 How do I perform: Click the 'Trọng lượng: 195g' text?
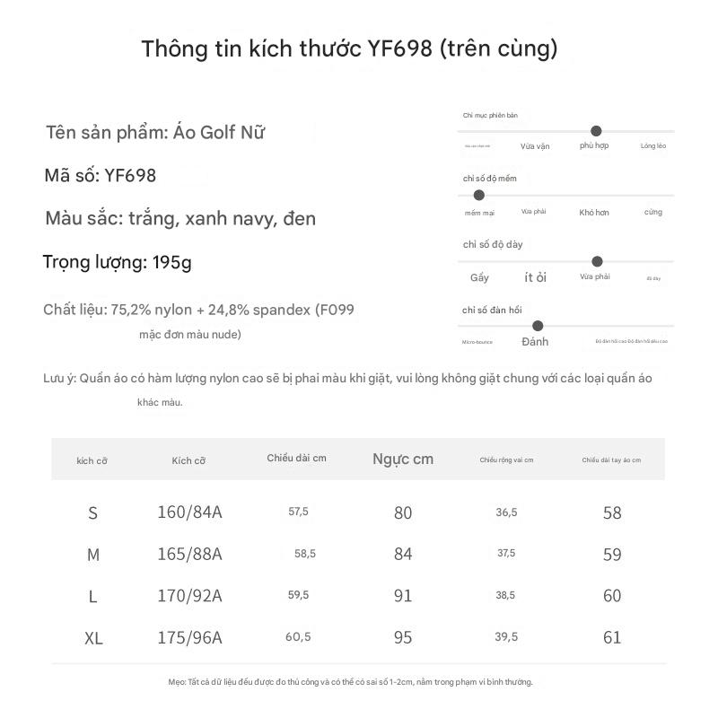coord(118,262)
